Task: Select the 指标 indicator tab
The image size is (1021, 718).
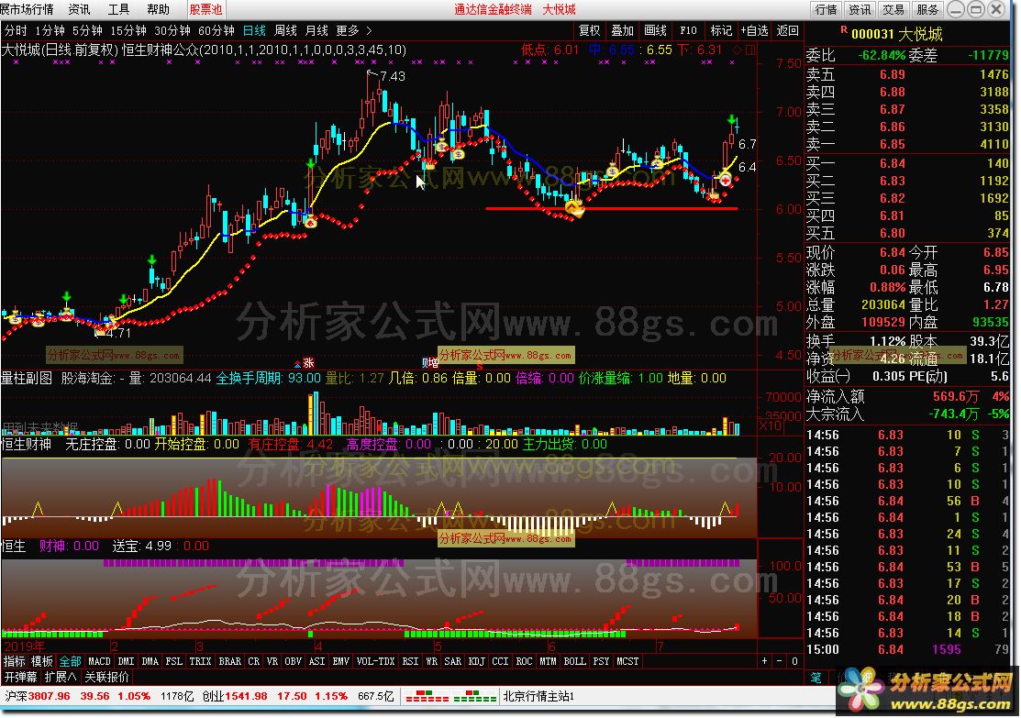Action: coord(15,661)
